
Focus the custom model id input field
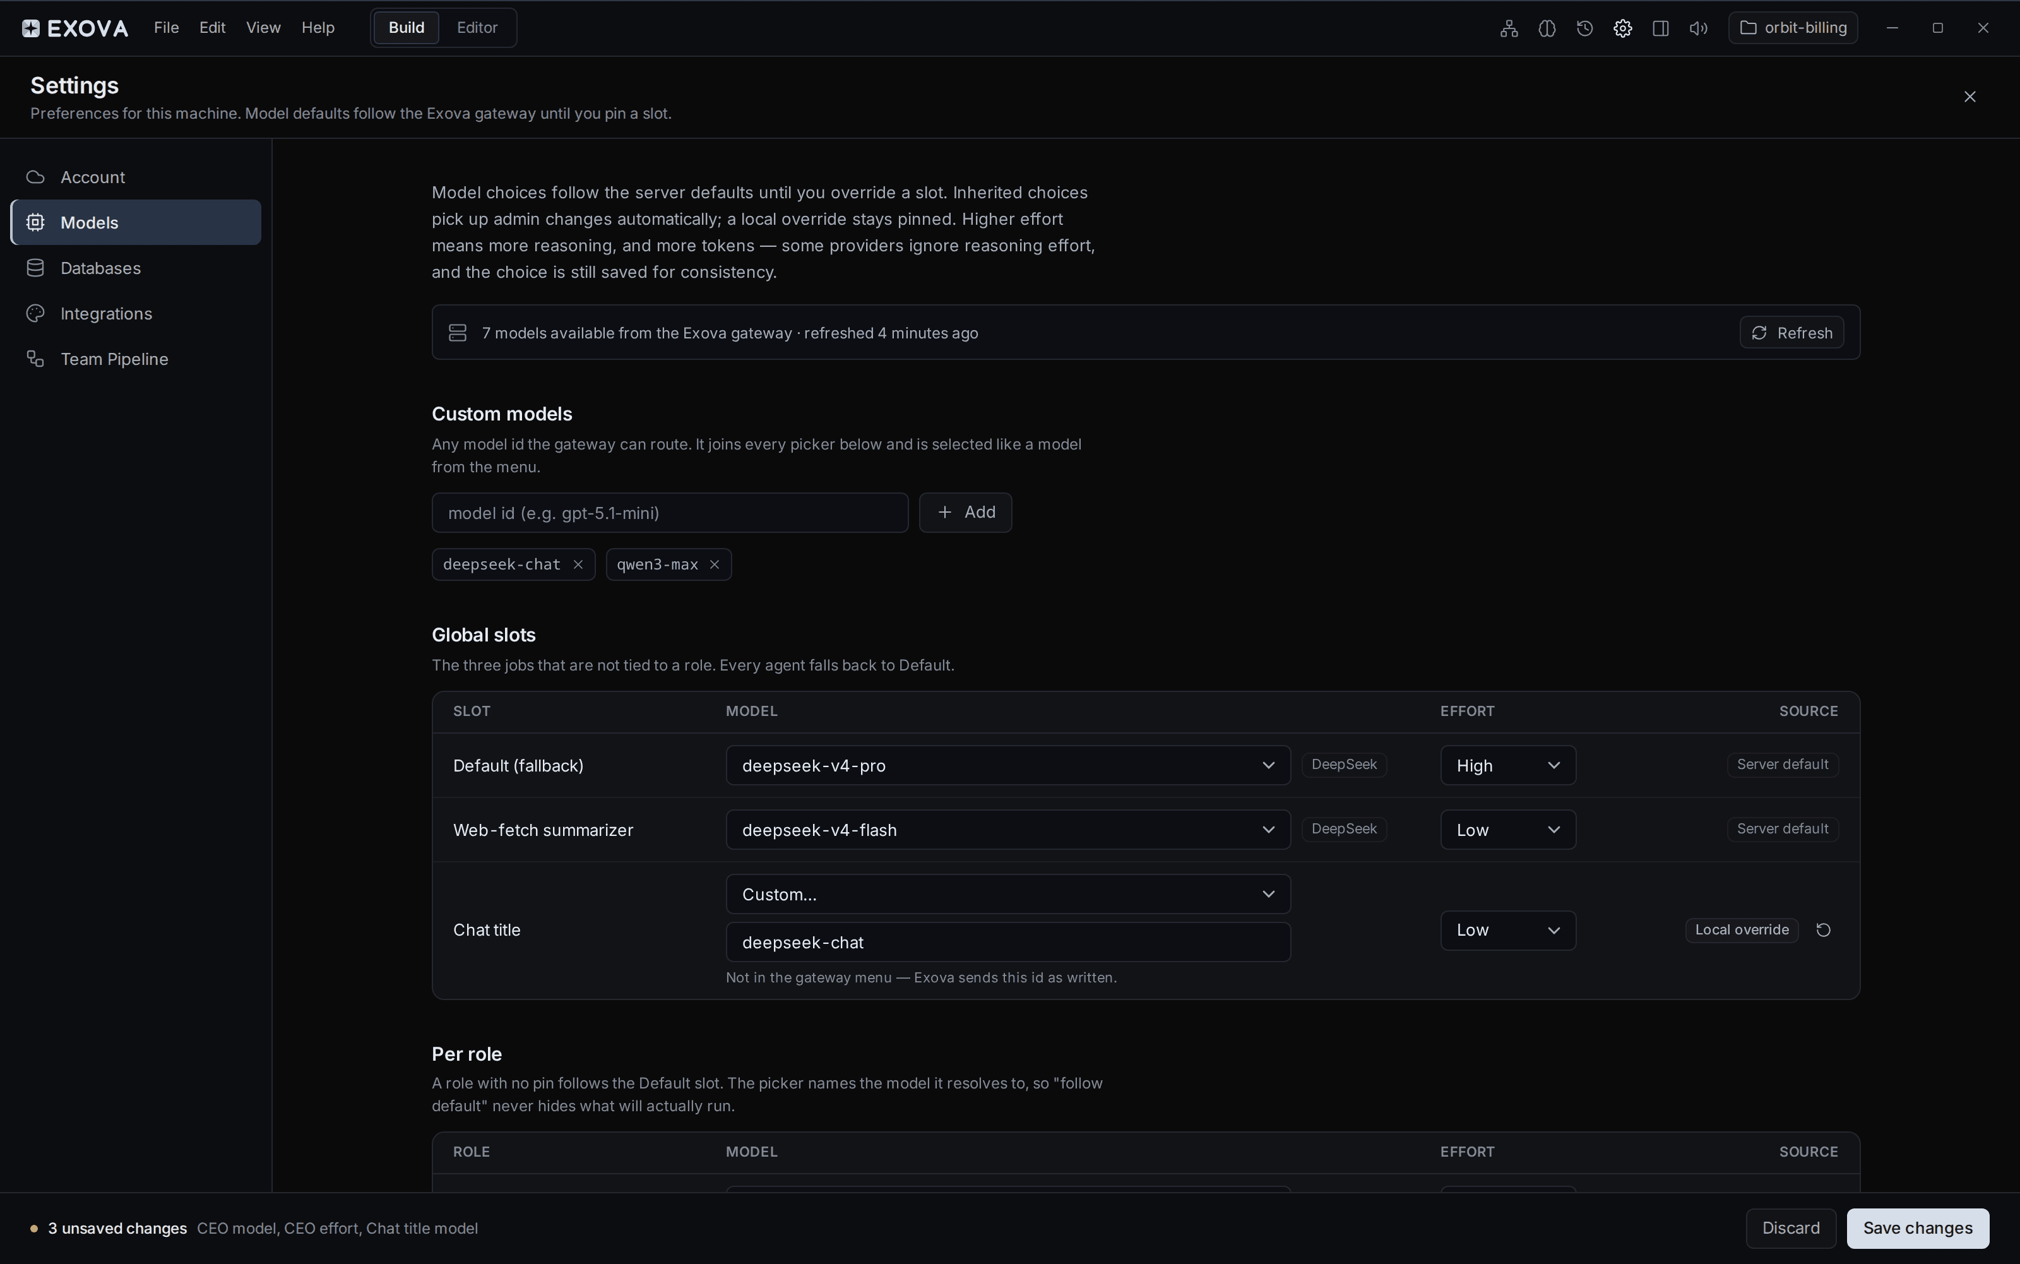tap(669, 513)
